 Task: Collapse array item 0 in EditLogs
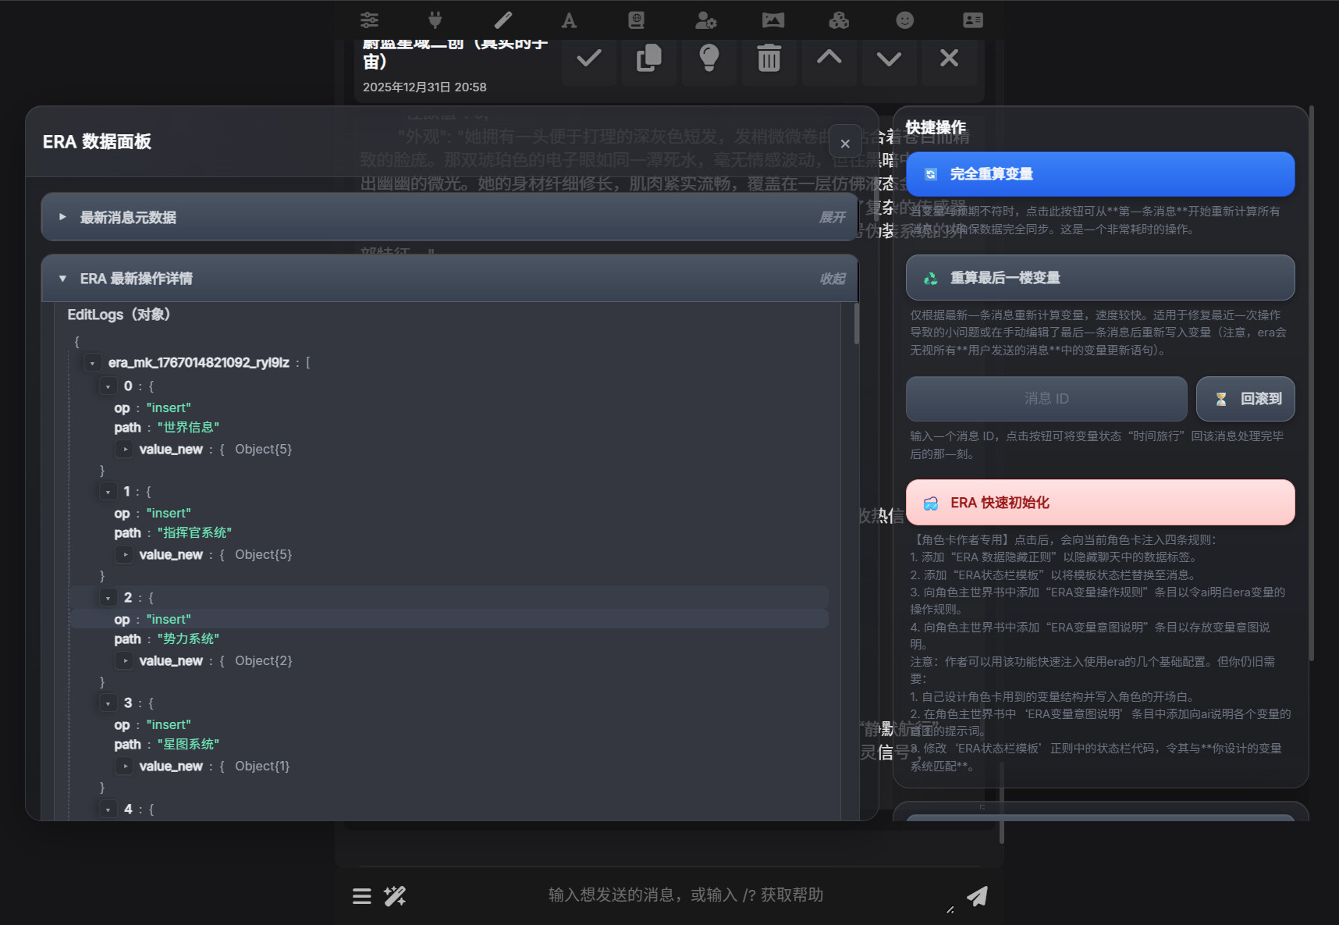point(108,386)
